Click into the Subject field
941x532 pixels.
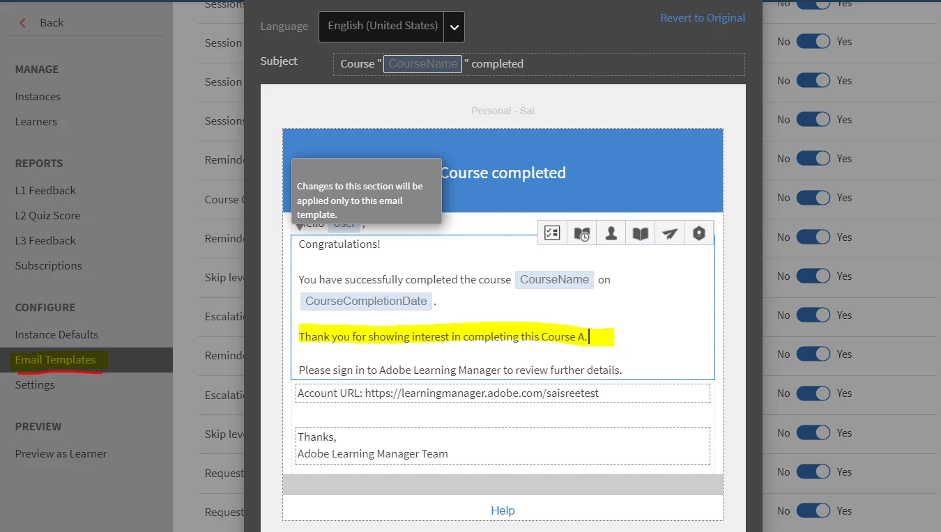tap(539, 64)
